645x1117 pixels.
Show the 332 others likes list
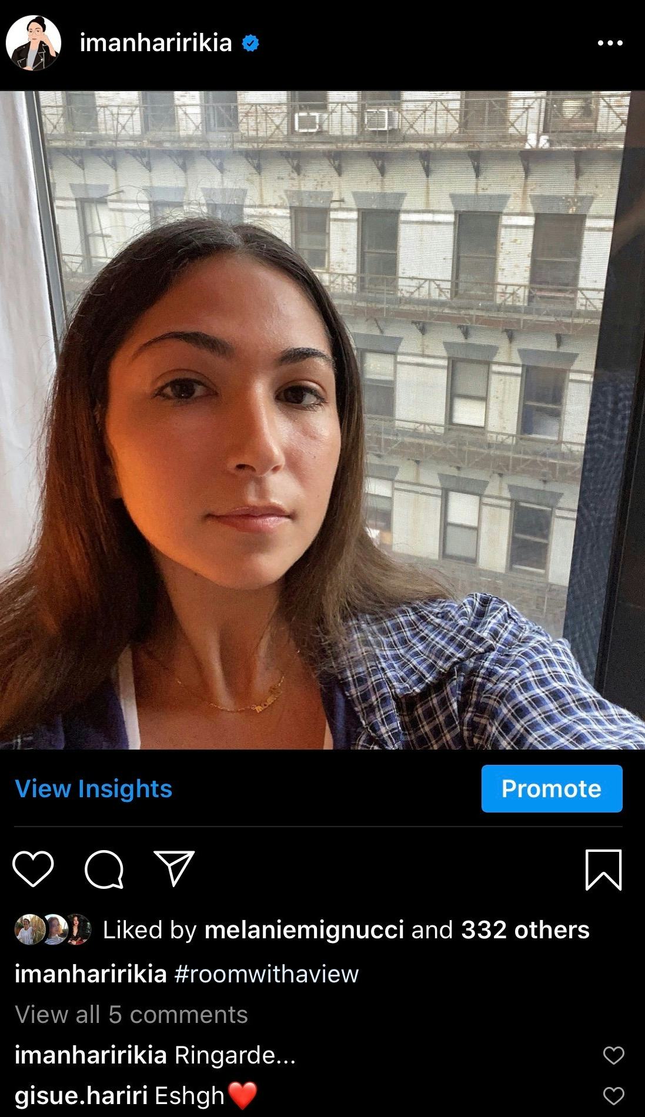click(x=525, y=930)
